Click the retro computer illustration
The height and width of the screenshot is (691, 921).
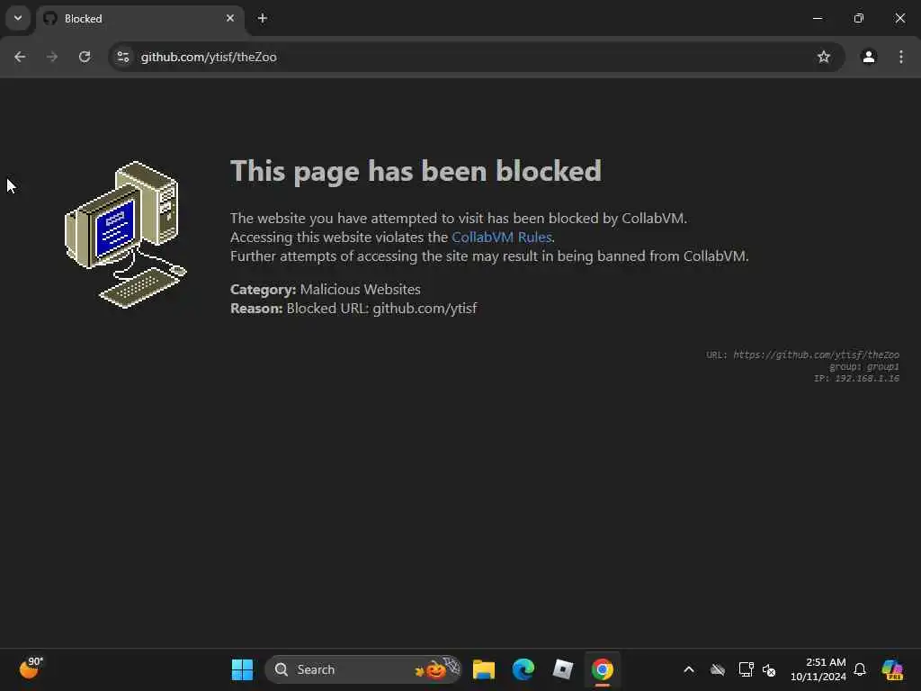click(x=125, y=234)
